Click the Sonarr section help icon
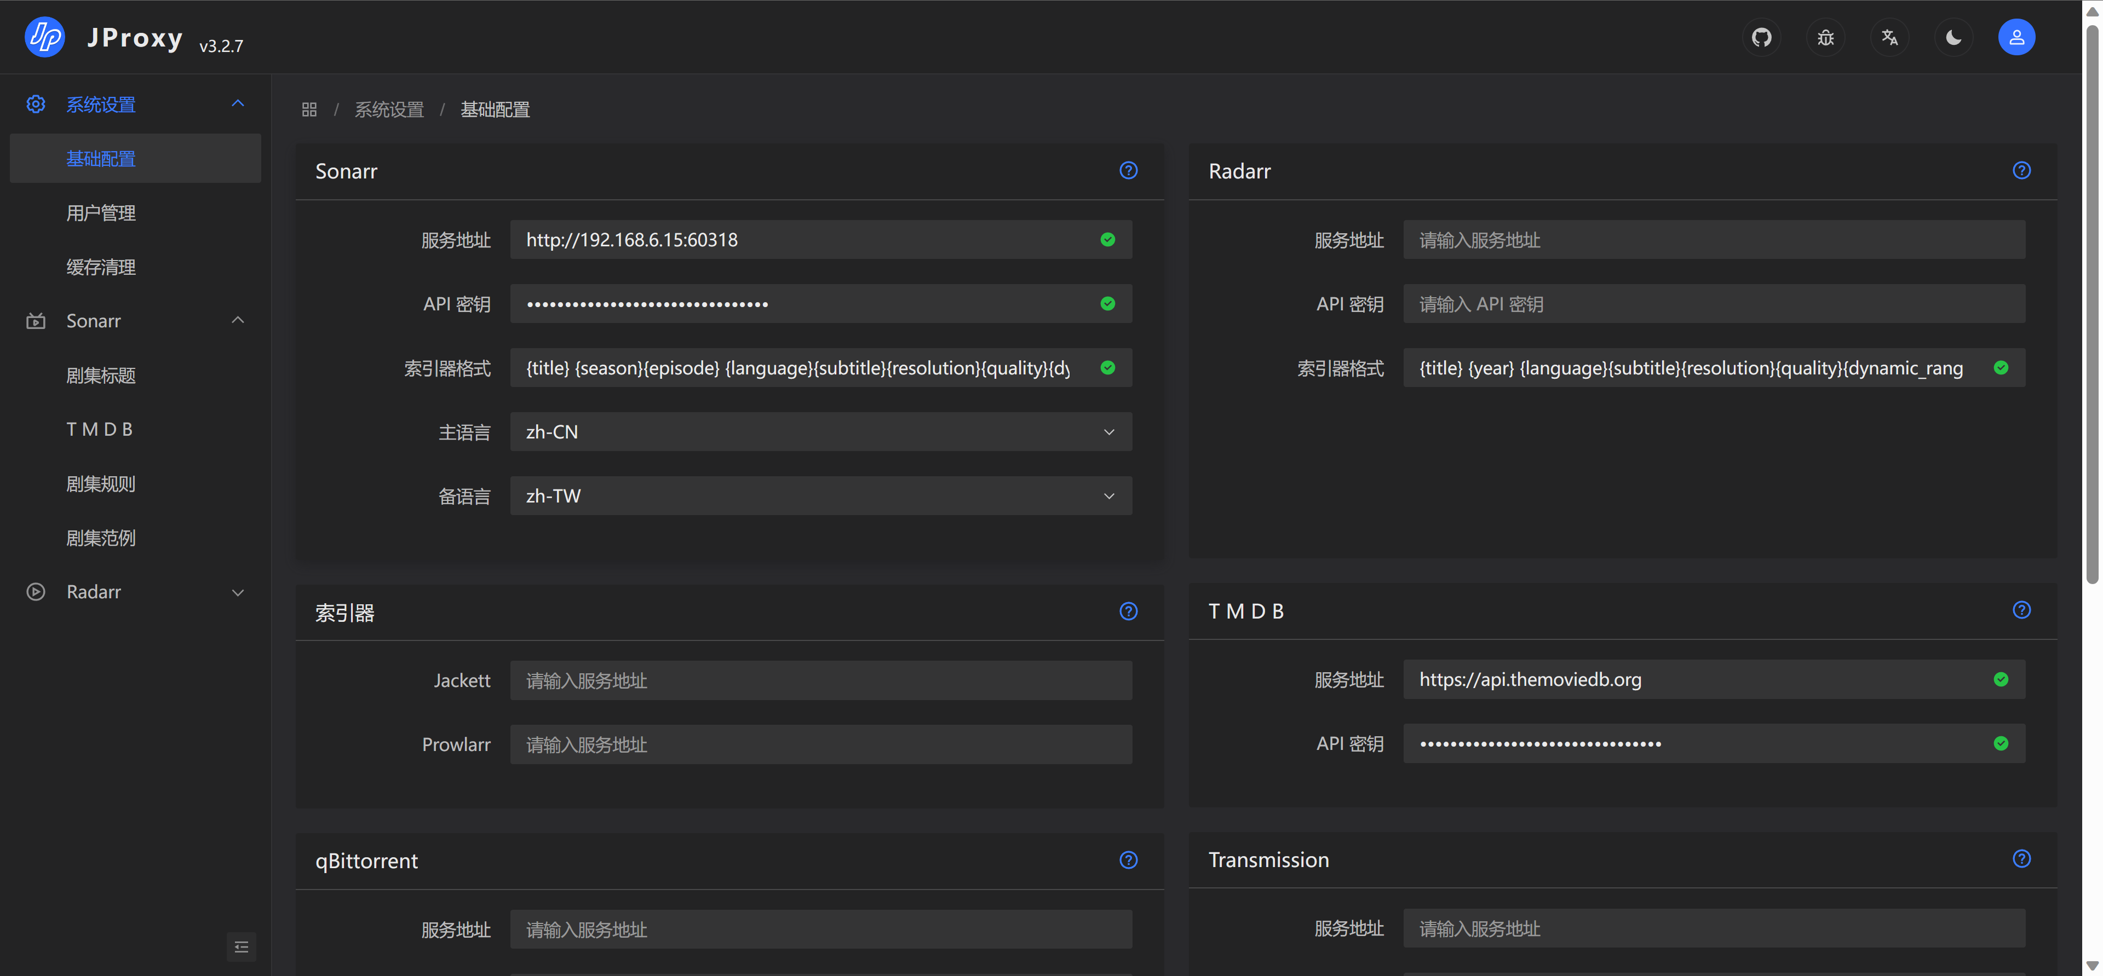 [1128, 171]
